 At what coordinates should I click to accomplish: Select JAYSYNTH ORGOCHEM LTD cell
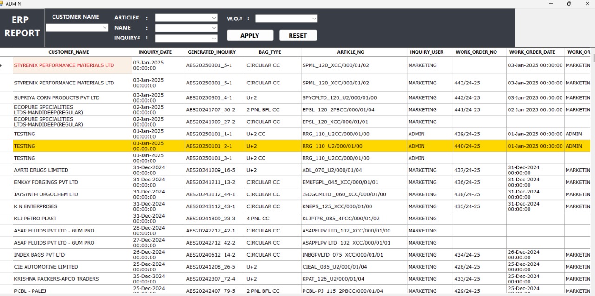pyautogui.click(x=72, y=194)
